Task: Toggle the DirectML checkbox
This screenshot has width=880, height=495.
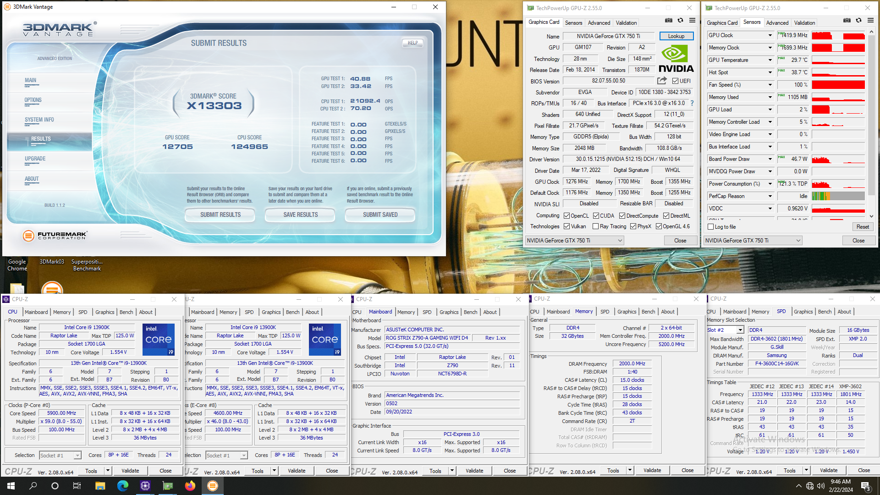Action: click(666, 216)
